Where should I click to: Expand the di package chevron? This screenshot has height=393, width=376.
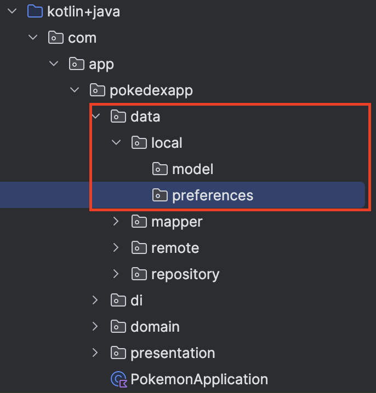pos(95,300)
